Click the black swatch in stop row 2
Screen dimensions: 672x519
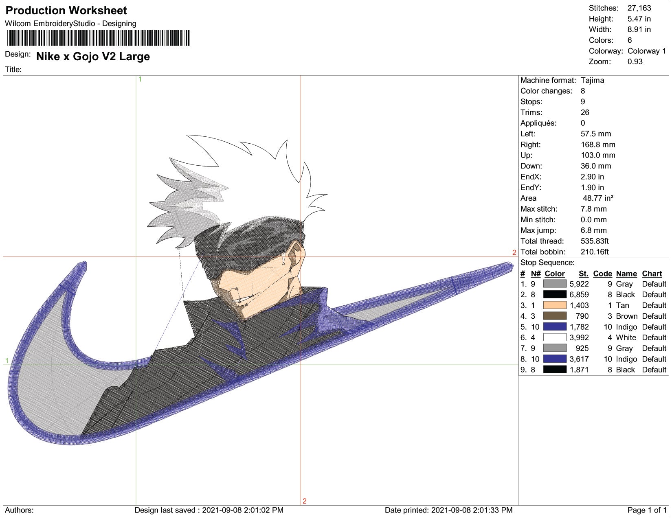point(555,294)
